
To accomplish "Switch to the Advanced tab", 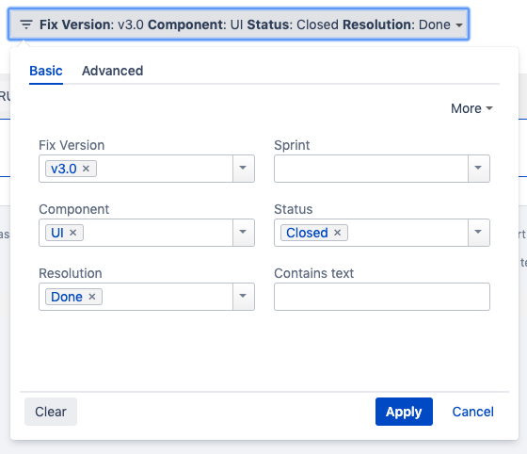I will (113, 71).
